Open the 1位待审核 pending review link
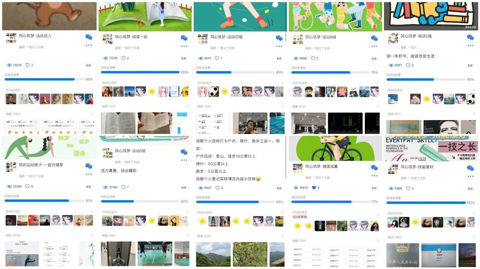480x269 pixels. [x=300, y=217]
